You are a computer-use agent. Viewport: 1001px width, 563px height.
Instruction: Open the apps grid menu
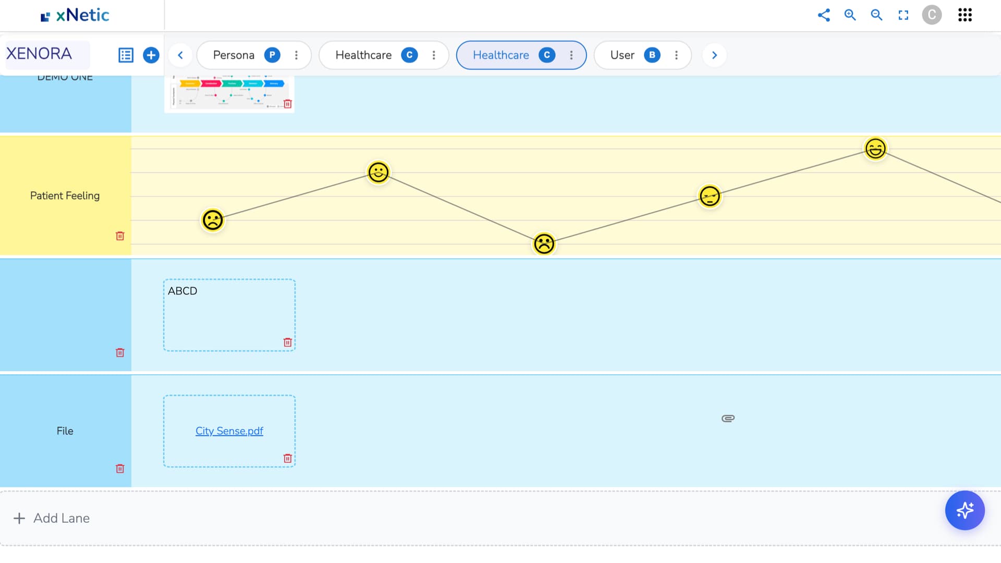pos(965,15)
